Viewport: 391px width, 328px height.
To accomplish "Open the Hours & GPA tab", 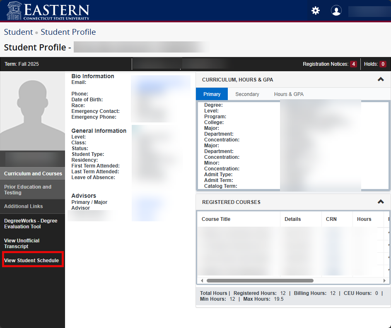I will click(x=289, y=94).
